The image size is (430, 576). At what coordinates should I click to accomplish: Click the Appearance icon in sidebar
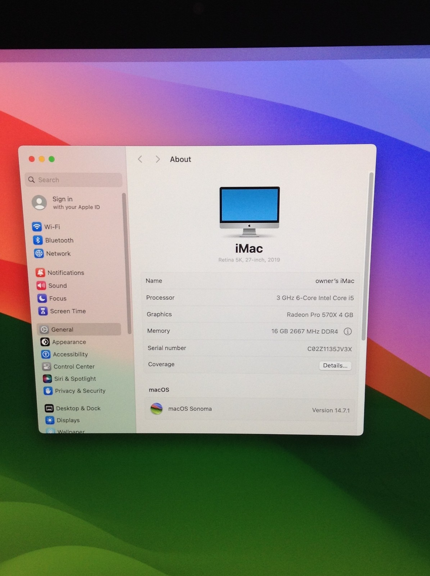[x=45, y=342]
